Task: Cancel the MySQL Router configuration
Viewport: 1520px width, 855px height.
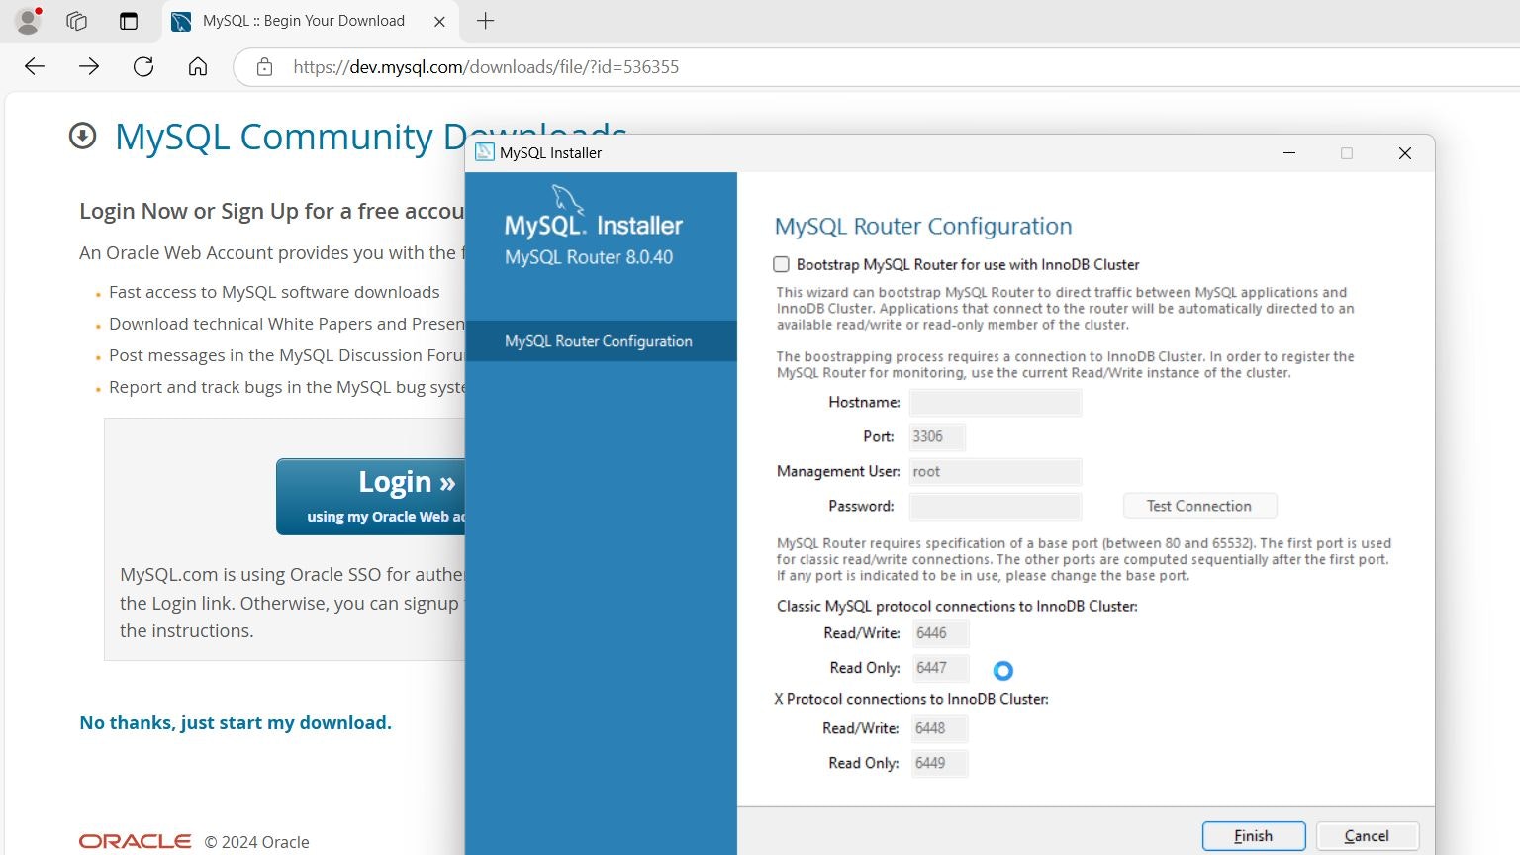Action: coord(1367,835)
